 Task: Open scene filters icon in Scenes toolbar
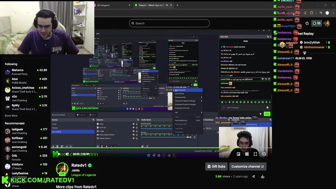pos(62,146)
